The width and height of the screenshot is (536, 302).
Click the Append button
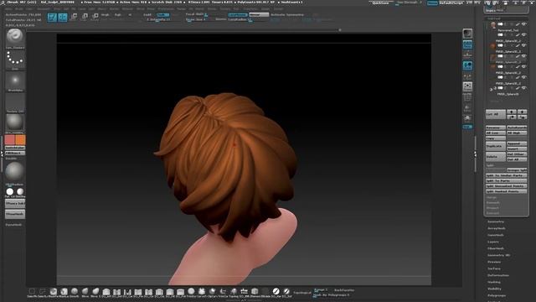(517, 143)
